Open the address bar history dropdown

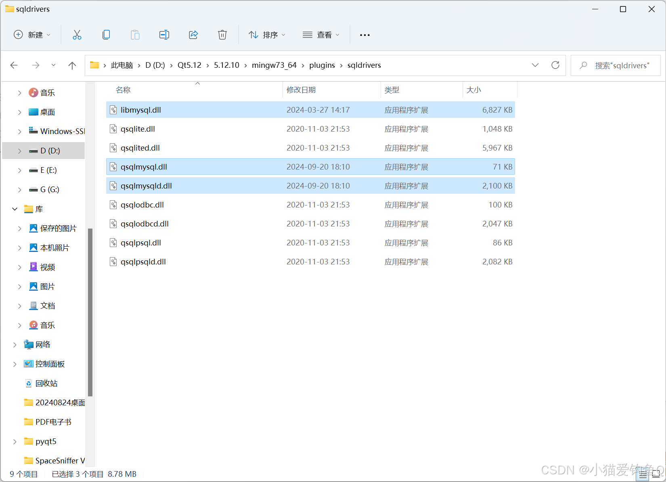click(x=535, y=65)
